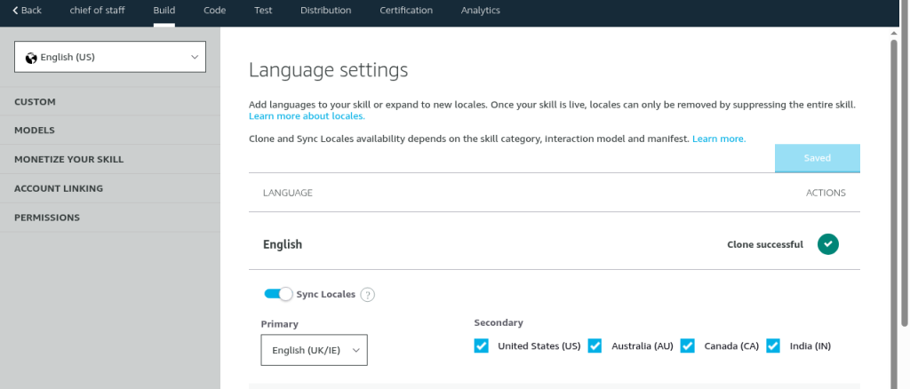910x389 pixels.
Task: Toggle the Sync Locales switch
Action: click(x=278, y=294)
